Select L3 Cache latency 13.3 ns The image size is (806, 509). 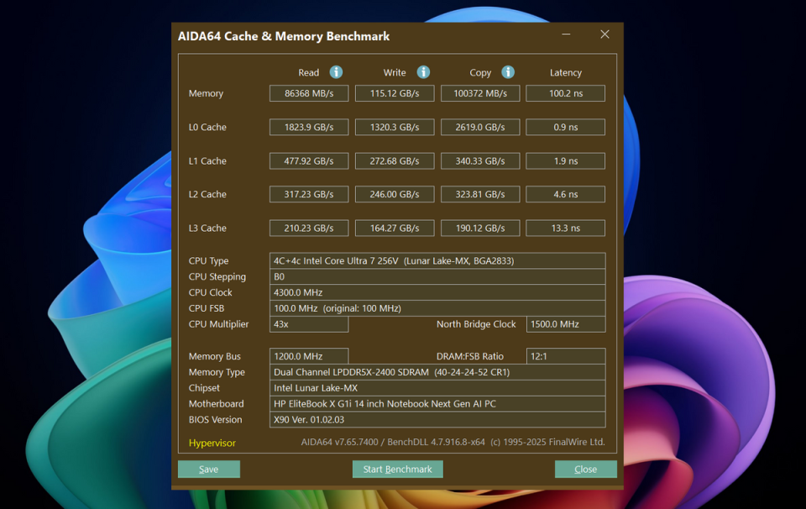565,228
